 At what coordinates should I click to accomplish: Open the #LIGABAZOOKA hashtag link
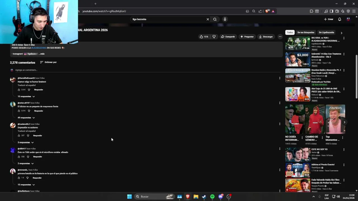click(39, 48)
